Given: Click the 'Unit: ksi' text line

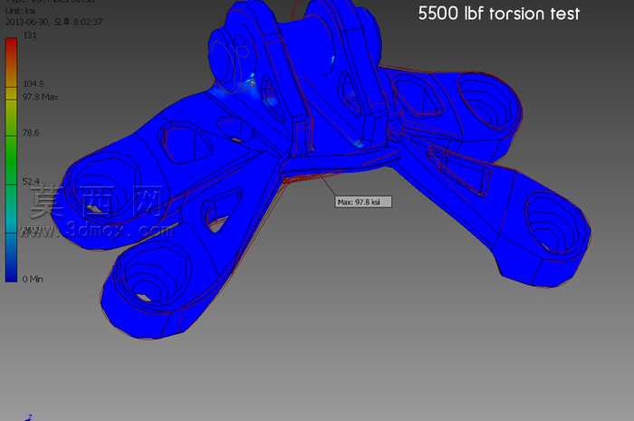Looking at the screenshot, I should (x=20, y=11).
